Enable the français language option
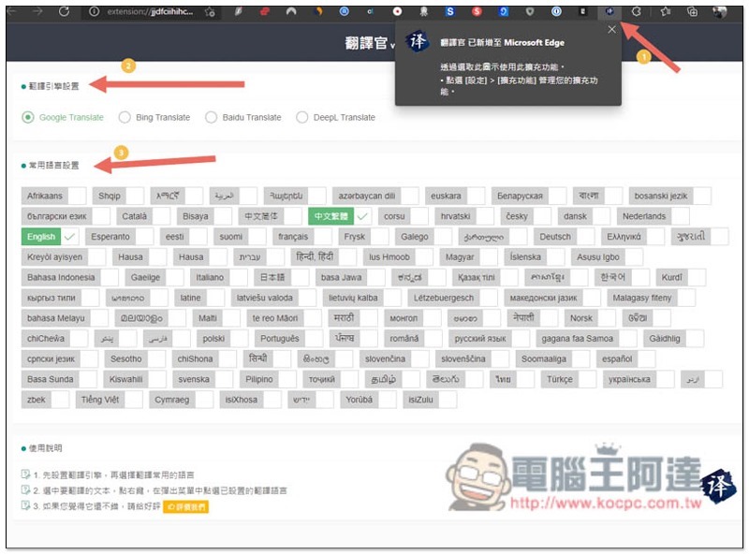 pos(324,237)
